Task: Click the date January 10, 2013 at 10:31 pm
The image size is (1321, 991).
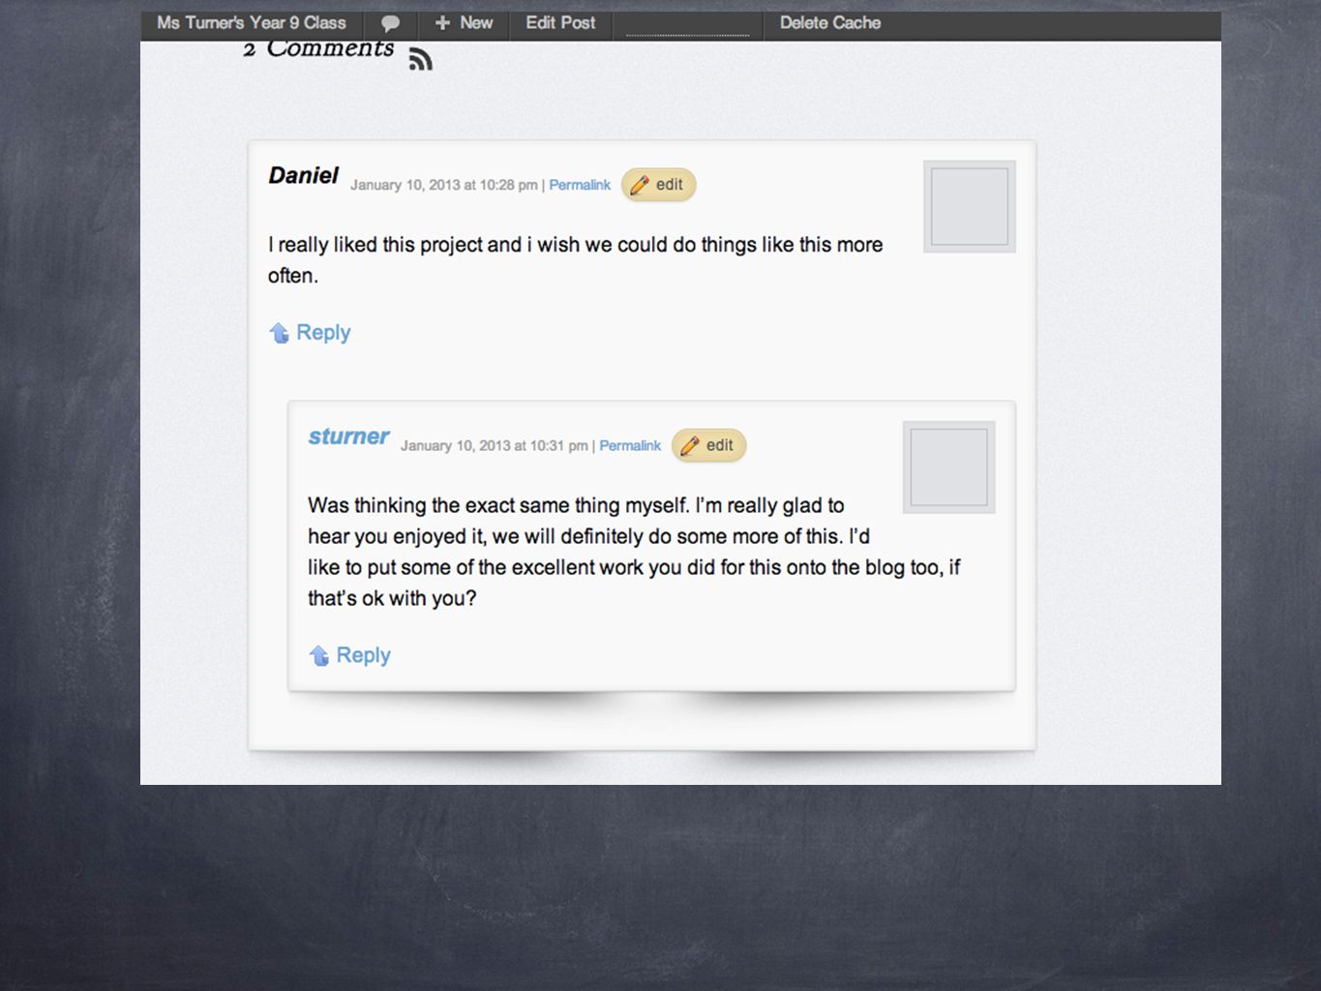Action: click(x=495, y=445)
